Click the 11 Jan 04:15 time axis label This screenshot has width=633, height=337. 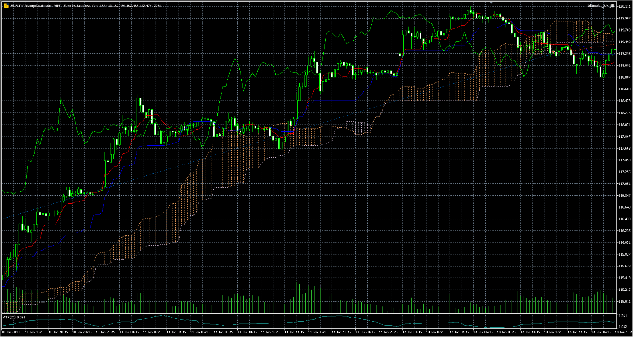pyautogui.click(x=175, y=332)
